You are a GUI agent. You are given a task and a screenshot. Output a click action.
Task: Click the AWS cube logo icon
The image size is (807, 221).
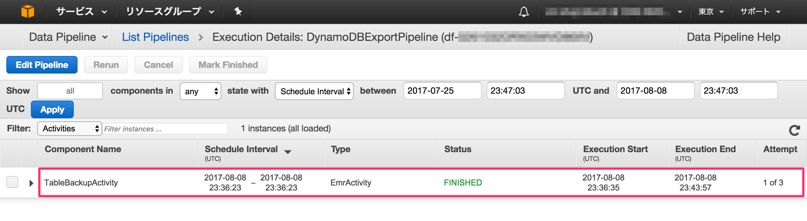(x=28, y=11)
